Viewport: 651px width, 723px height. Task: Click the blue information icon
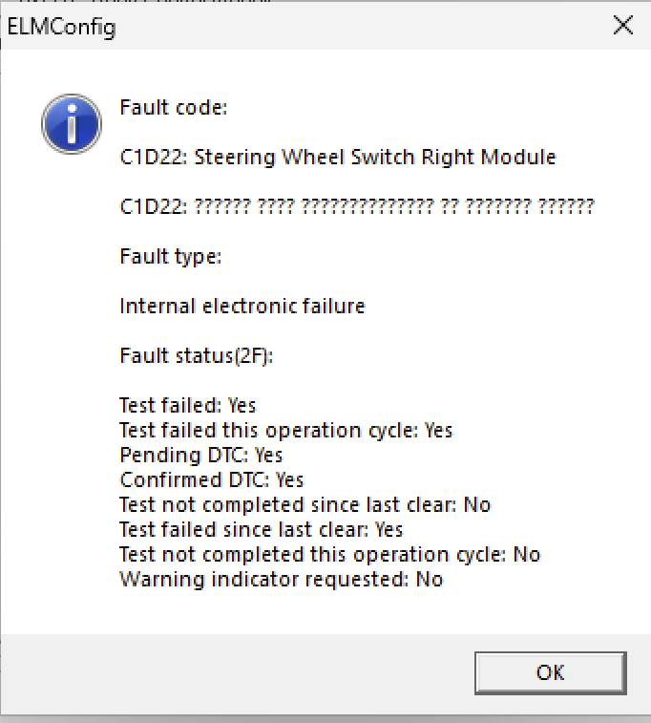tap(72, 124)
